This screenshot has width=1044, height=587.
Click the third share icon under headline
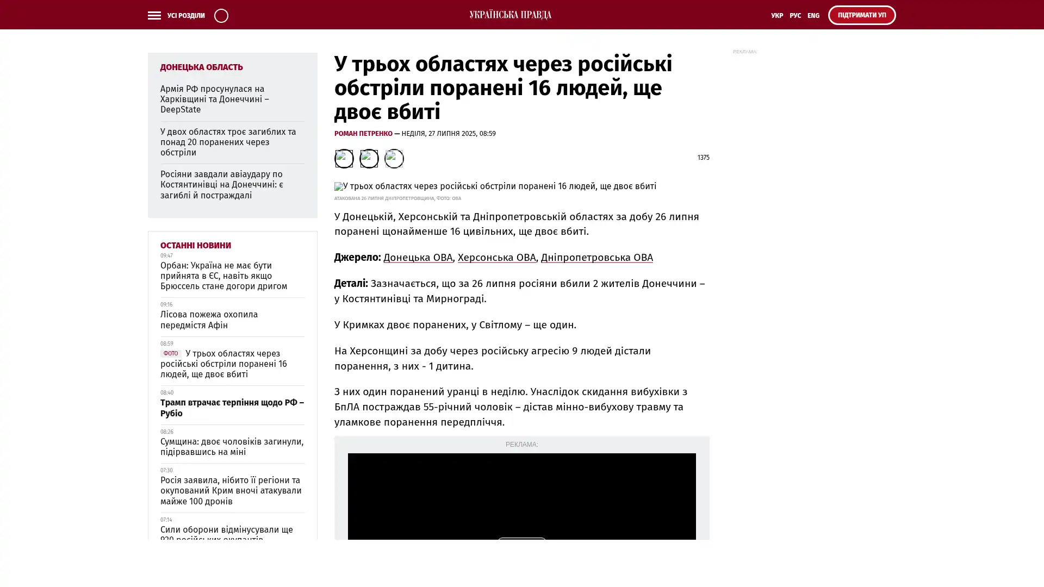[x=394, y=158]
